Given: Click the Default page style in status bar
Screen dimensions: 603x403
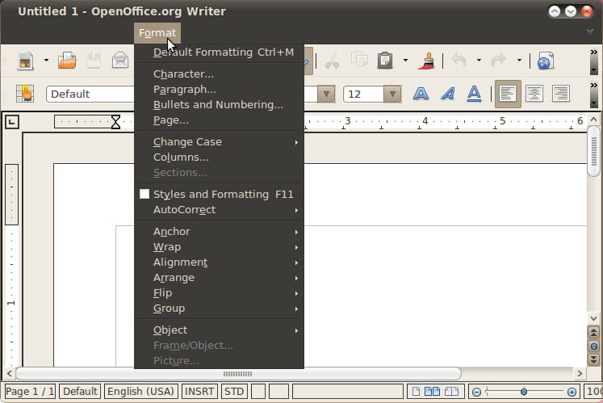Looking at the screenshot, I should coord(80,392).
